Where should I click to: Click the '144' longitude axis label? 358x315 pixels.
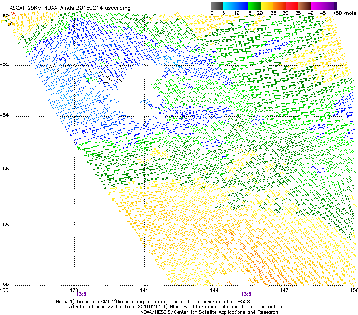pyautogui.click(x=214, y=290)
